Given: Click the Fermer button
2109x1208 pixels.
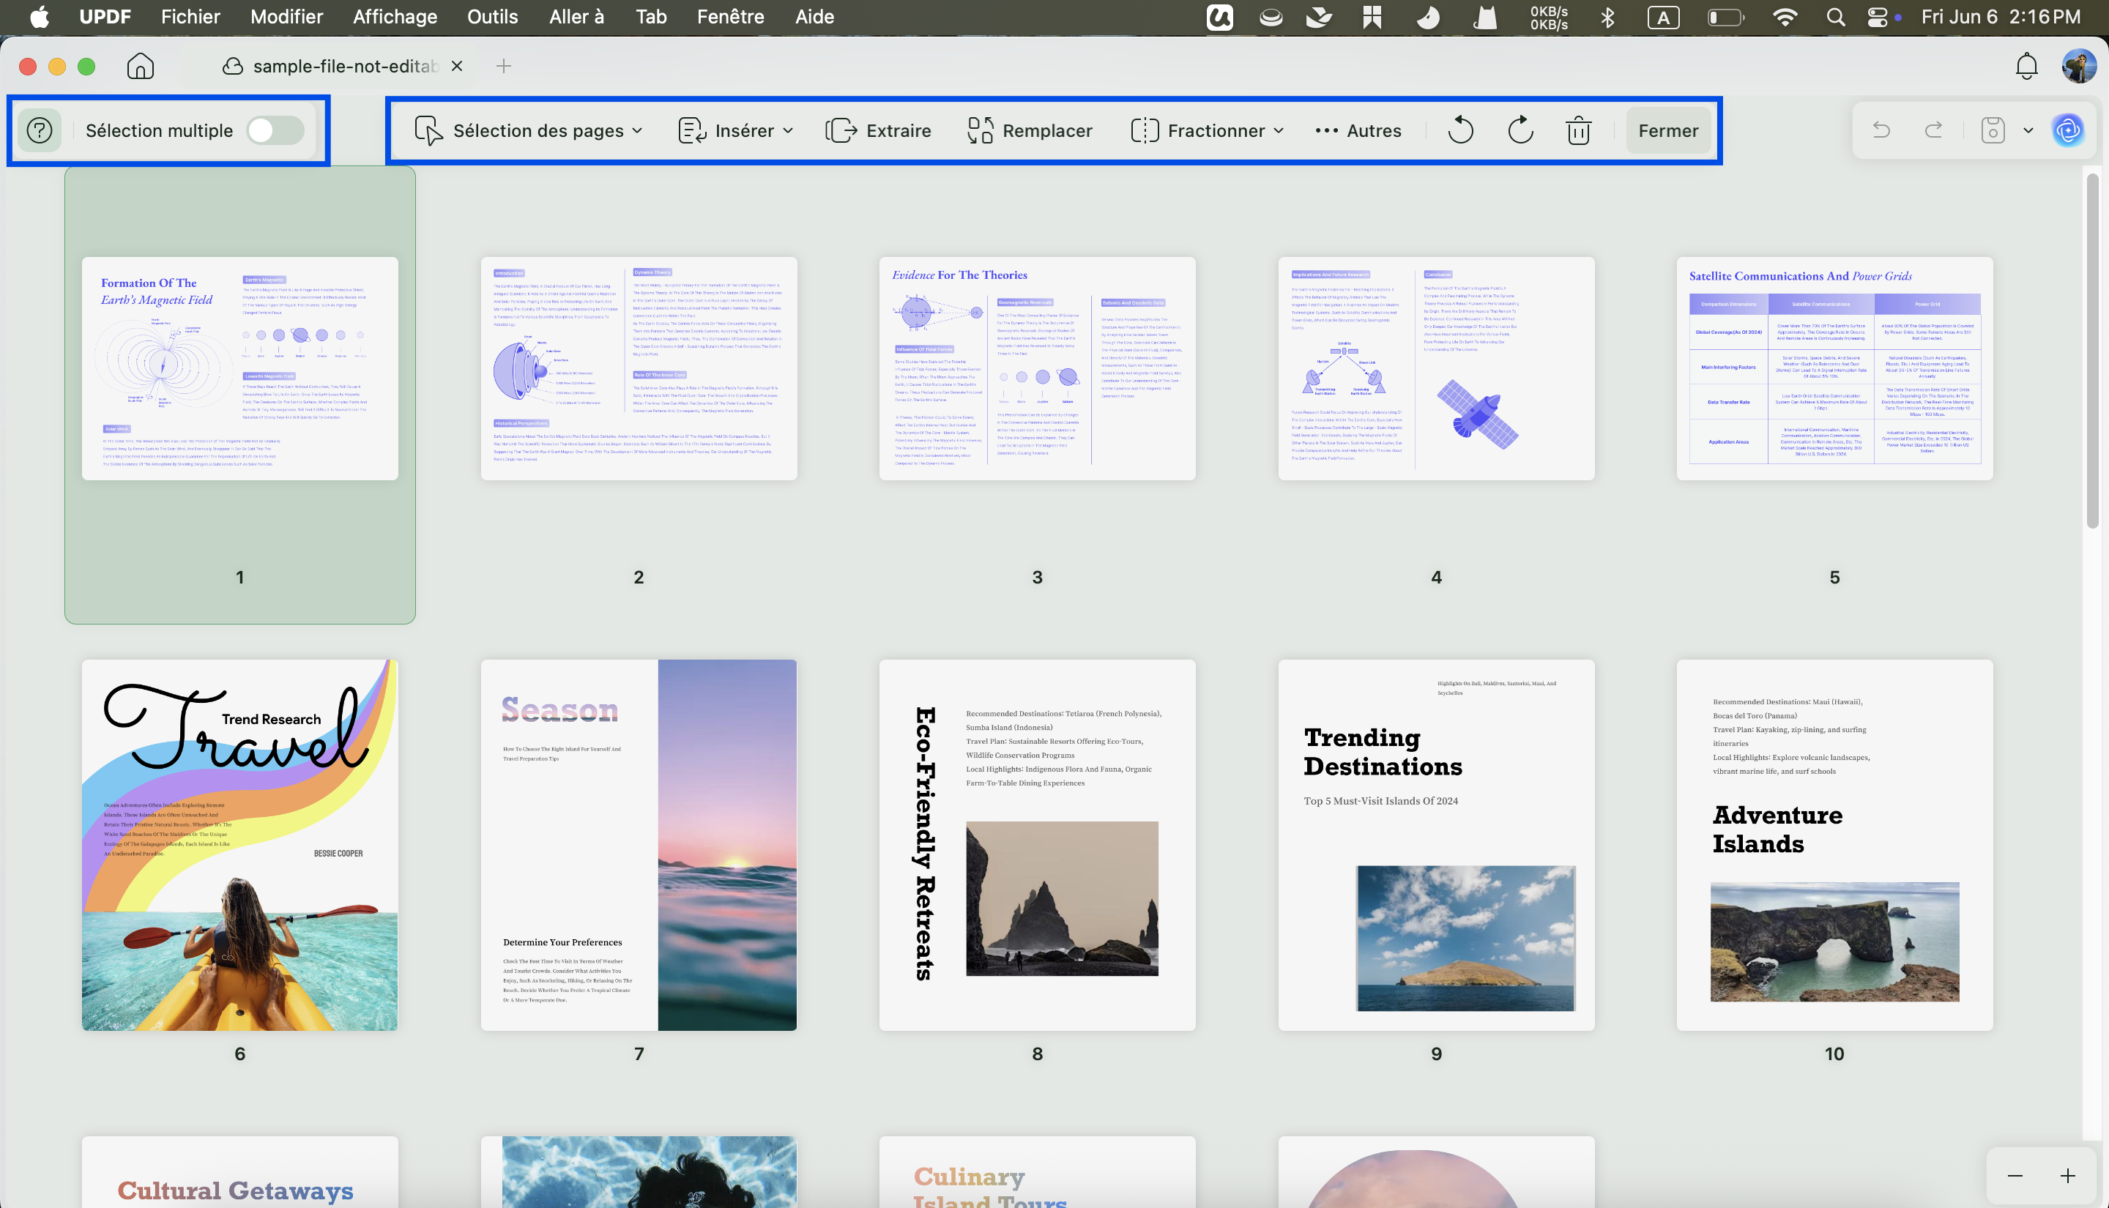Looking at the screenshot, I should pyautogui.click(x=1667, y=130).
